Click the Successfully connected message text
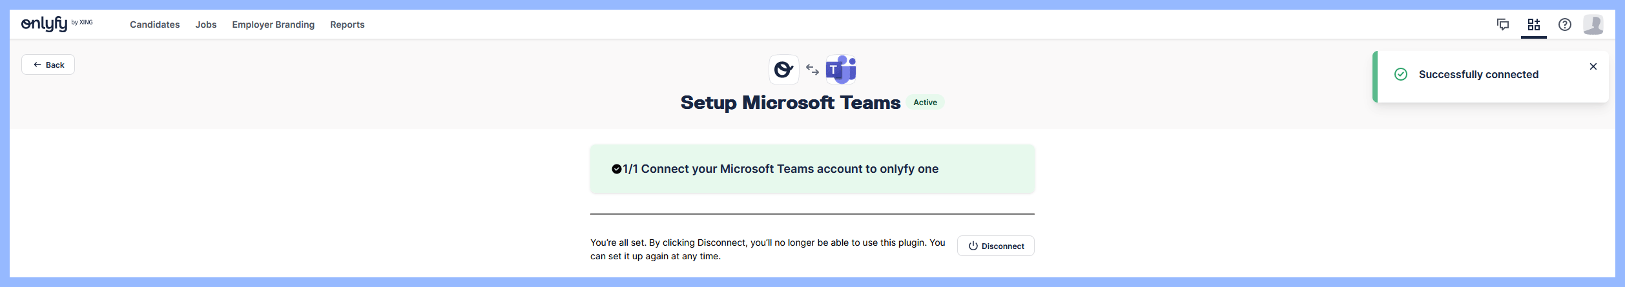Image resolution: width=1625 pixels, height=287 pixels. coord(1478,74)
